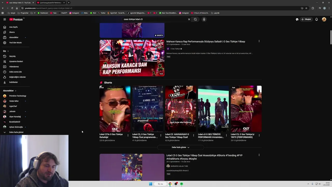The height and width of the screenshot is (187, 332).
Task: Open Twitter bookmark
Action: pyautogui.click(x=102, y=13)
